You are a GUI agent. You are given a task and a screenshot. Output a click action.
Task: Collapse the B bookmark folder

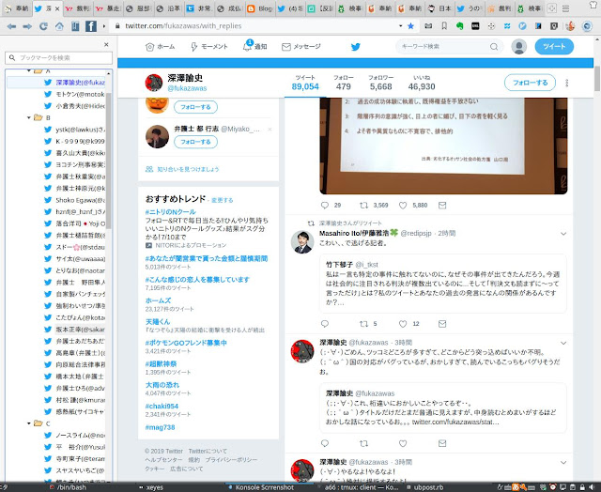coord(29,117)
